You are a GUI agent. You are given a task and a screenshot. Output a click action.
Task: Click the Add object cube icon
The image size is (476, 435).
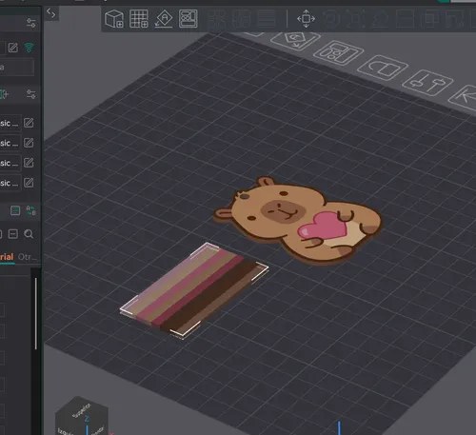(114, 19)
